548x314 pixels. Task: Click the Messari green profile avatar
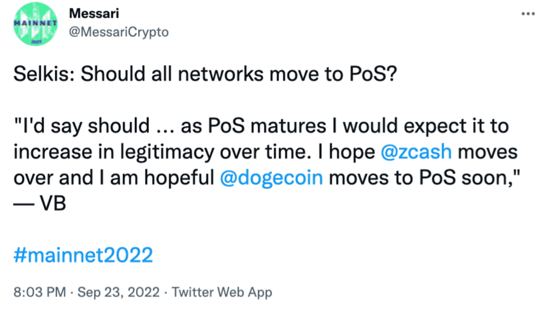pyautogui.click(x=35, y=24)
